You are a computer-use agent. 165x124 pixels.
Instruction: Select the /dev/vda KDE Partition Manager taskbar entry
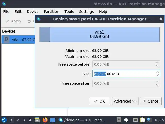82,120
